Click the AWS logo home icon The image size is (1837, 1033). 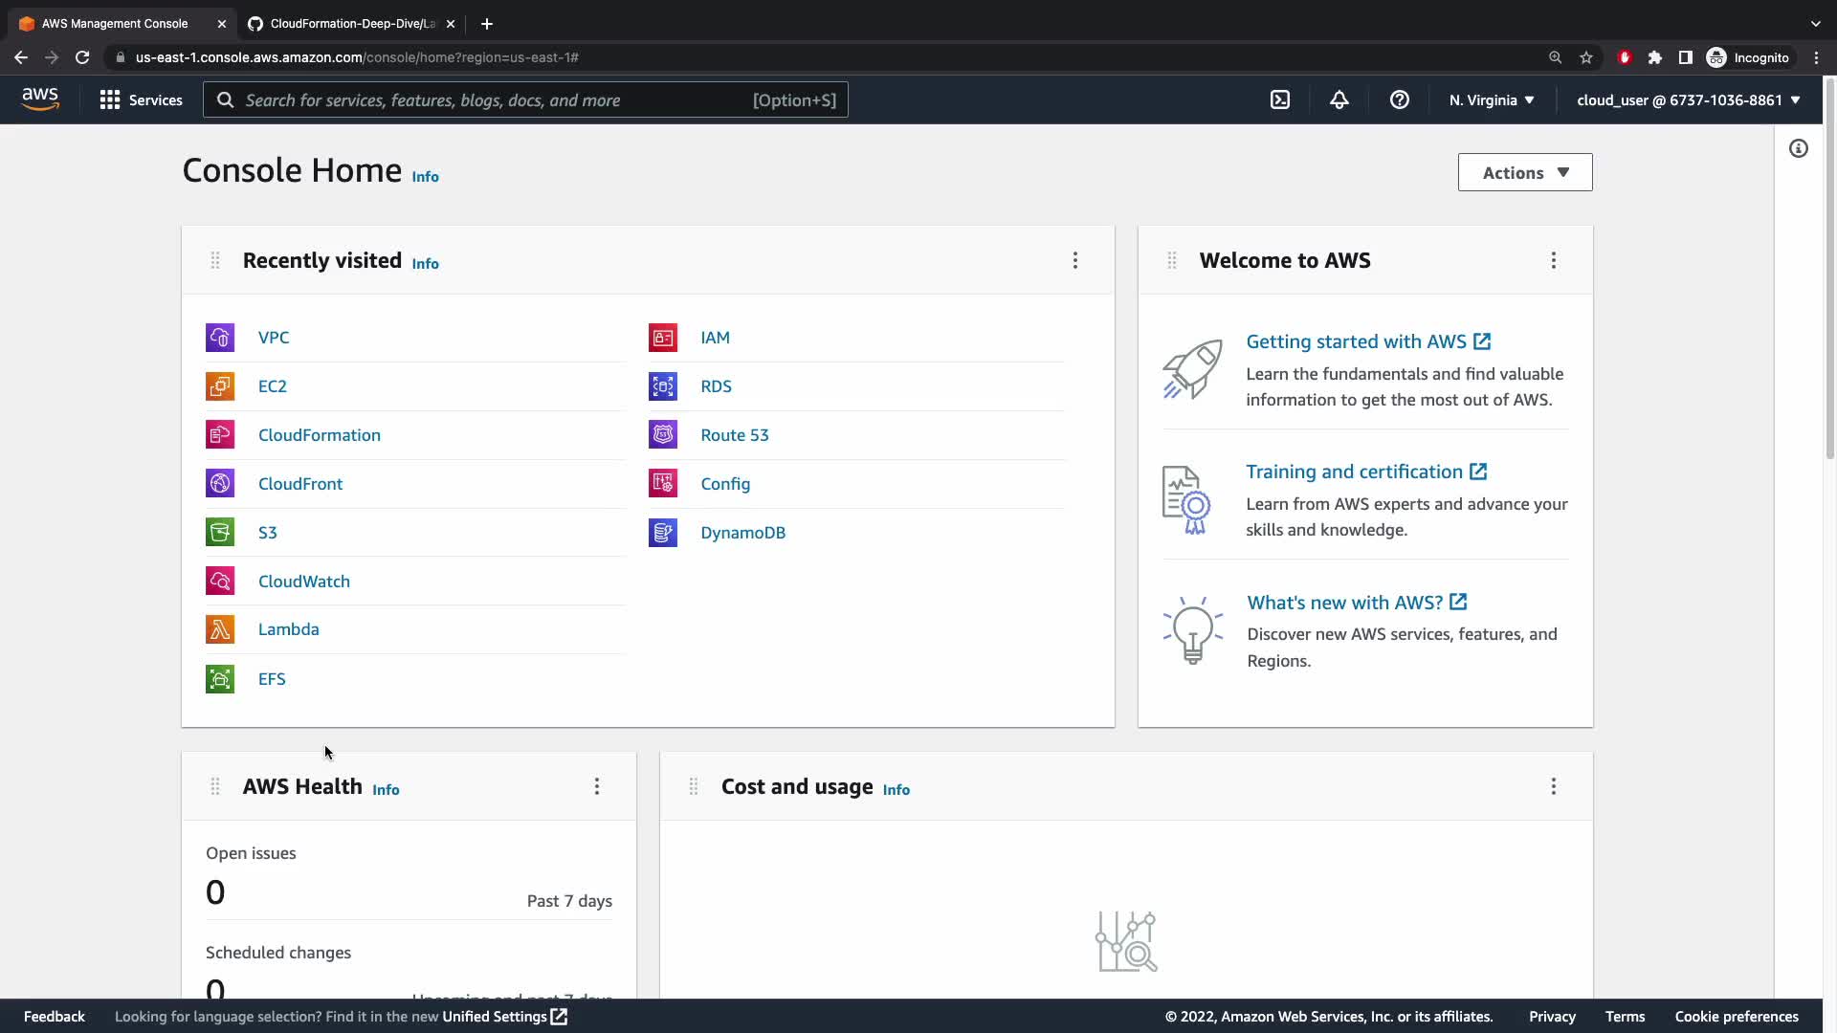40,99
